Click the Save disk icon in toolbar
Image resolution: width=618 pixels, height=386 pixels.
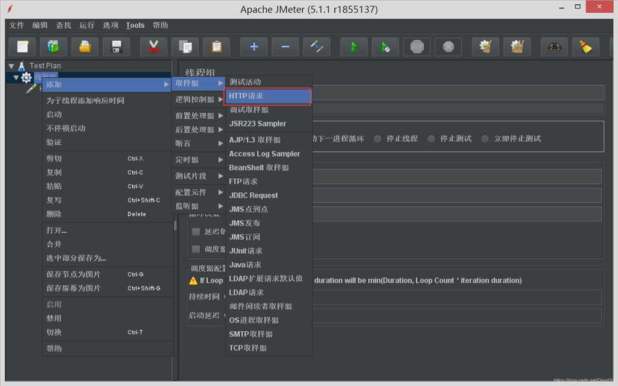(x=116, y=46)
